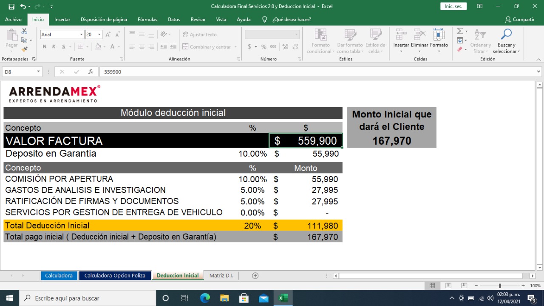Click the Save icon in title bar

pos(11,6)
